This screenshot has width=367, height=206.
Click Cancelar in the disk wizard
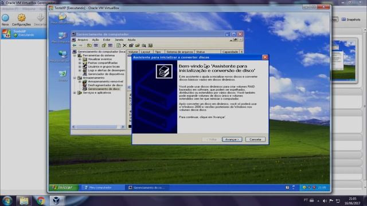pyautogui.click(x=255, y=140)
